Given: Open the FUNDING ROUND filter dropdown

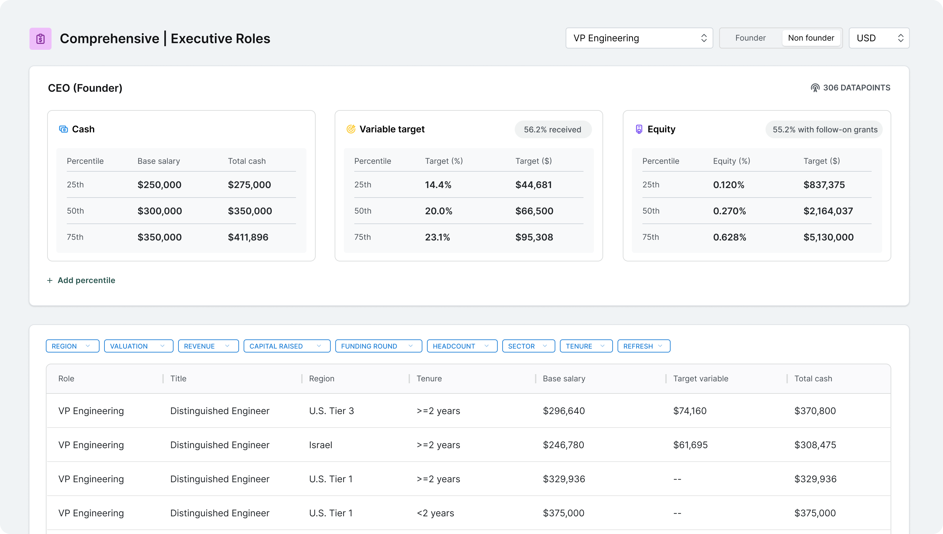Looking at the screenshot, I should click(378, 346).
